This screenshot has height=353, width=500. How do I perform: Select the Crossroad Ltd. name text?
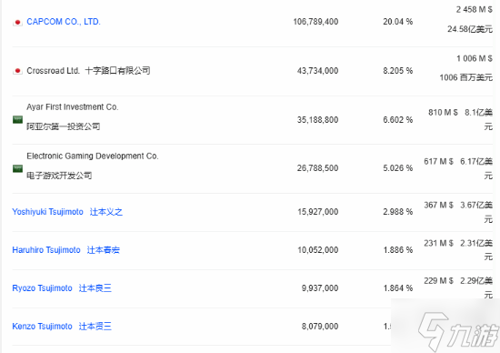coord(53,71)
